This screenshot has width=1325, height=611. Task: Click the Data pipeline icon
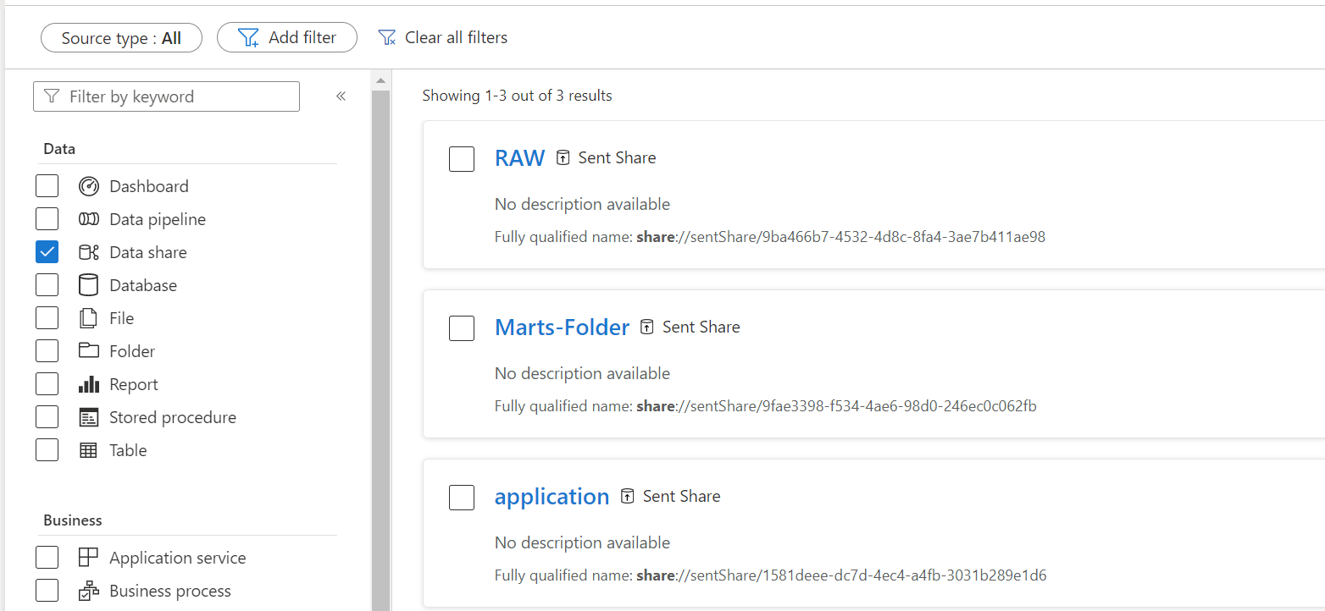pos(89,219)
